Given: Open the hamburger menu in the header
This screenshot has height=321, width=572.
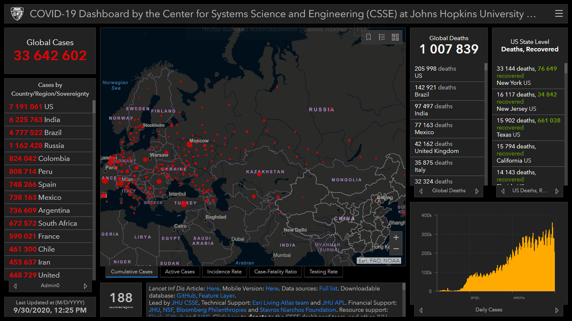Looking at the screenshot, I should click(559, 14).
